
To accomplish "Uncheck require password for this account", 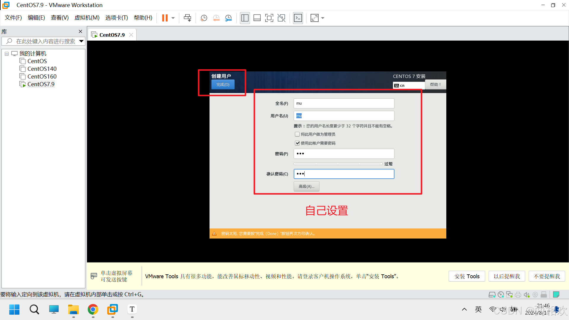I will 297,143.
